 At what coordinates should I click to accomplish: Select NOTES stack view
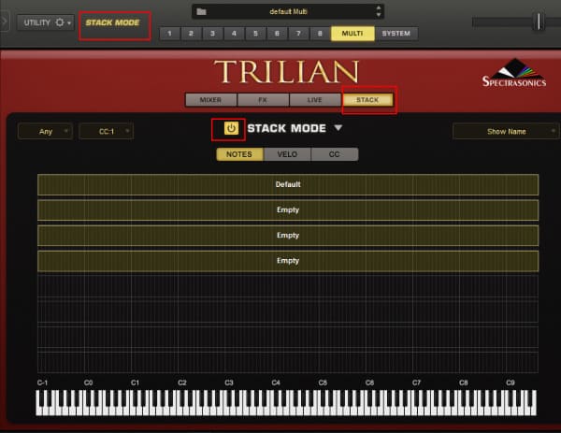click(x=239, y=154)
